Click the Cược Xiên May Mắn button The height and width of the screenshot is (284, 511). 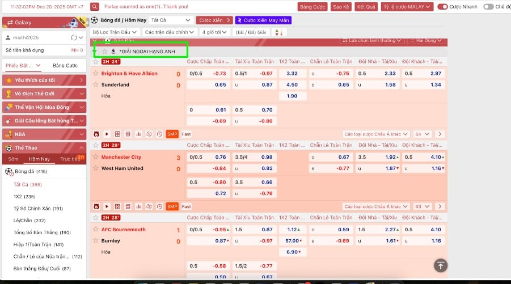[263, 20]
